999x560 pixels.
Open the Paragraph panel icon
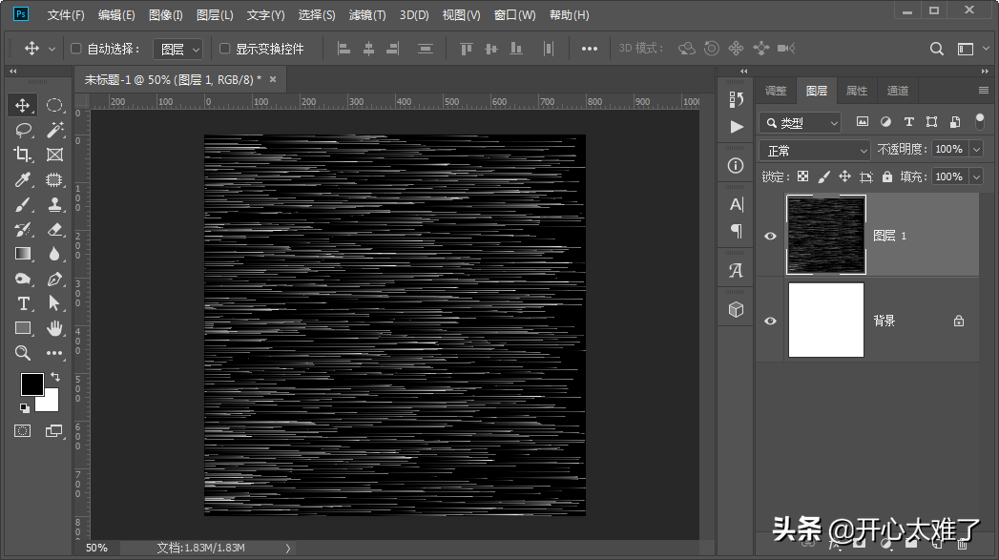click(737, 230)
